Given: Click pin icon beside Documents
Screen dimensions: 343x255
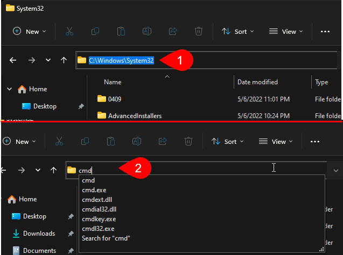Looking at the screenshot, I should coord(71,250).
